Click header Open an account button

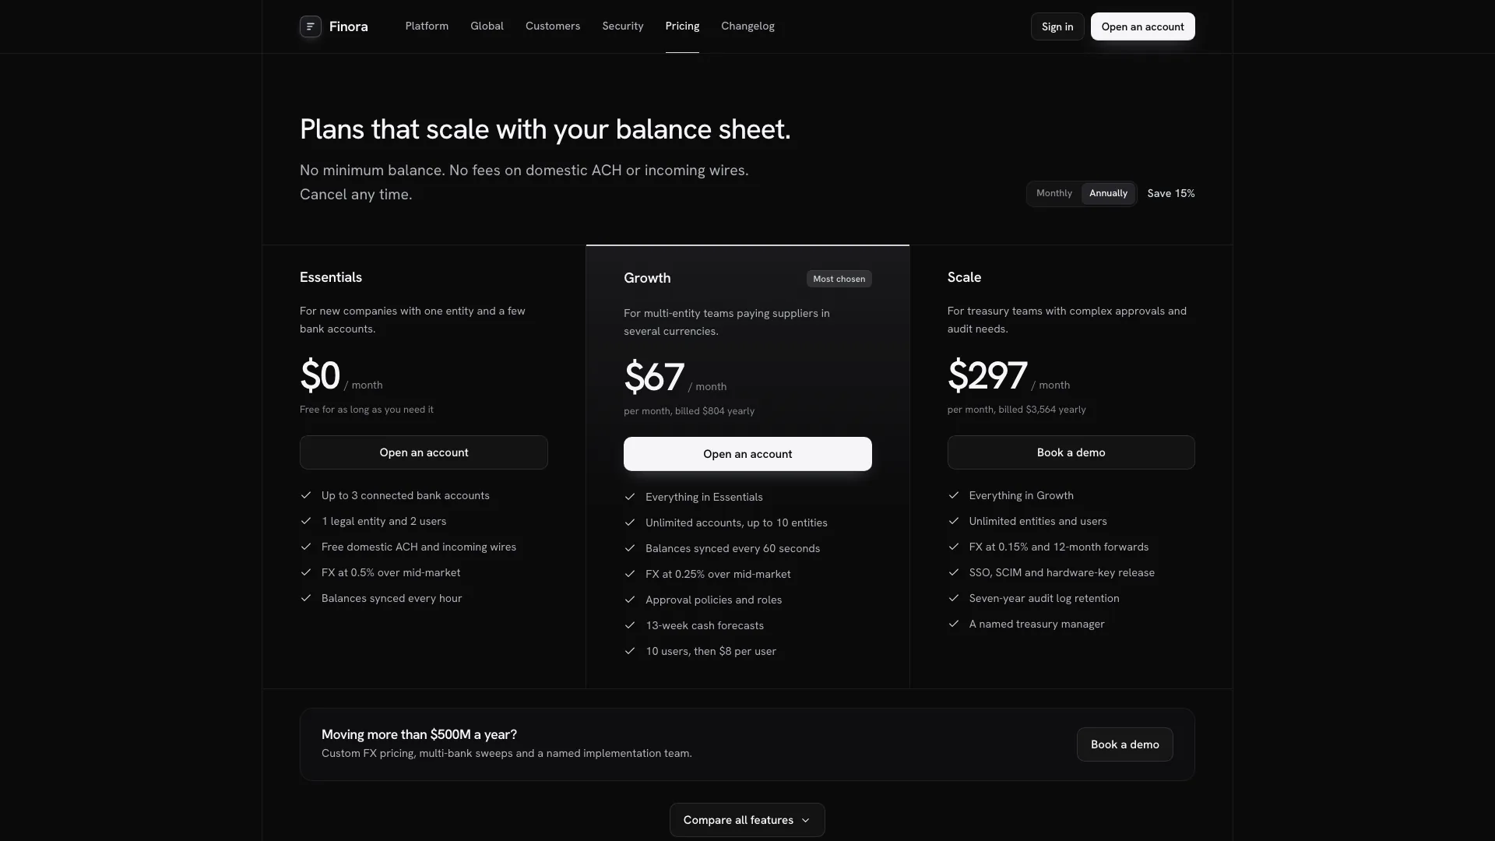(1142, 26)
